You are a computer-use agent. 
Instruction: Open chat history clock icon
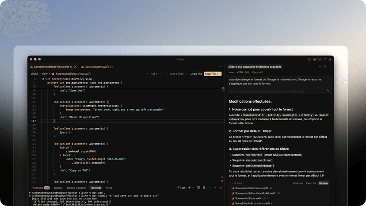click(325, 67)
